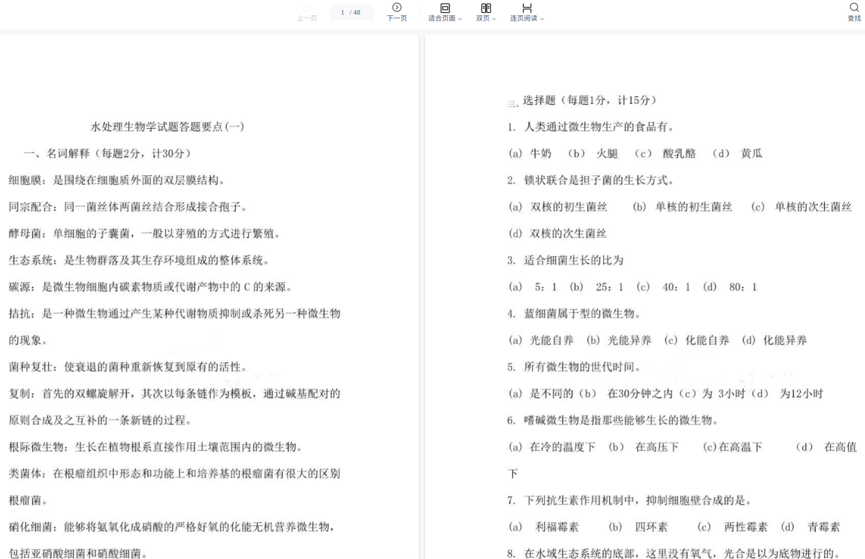Open the 连页阅读 dropdown chevron
The width and height of the screenshot is (865, 559).
tap(542, 19)
